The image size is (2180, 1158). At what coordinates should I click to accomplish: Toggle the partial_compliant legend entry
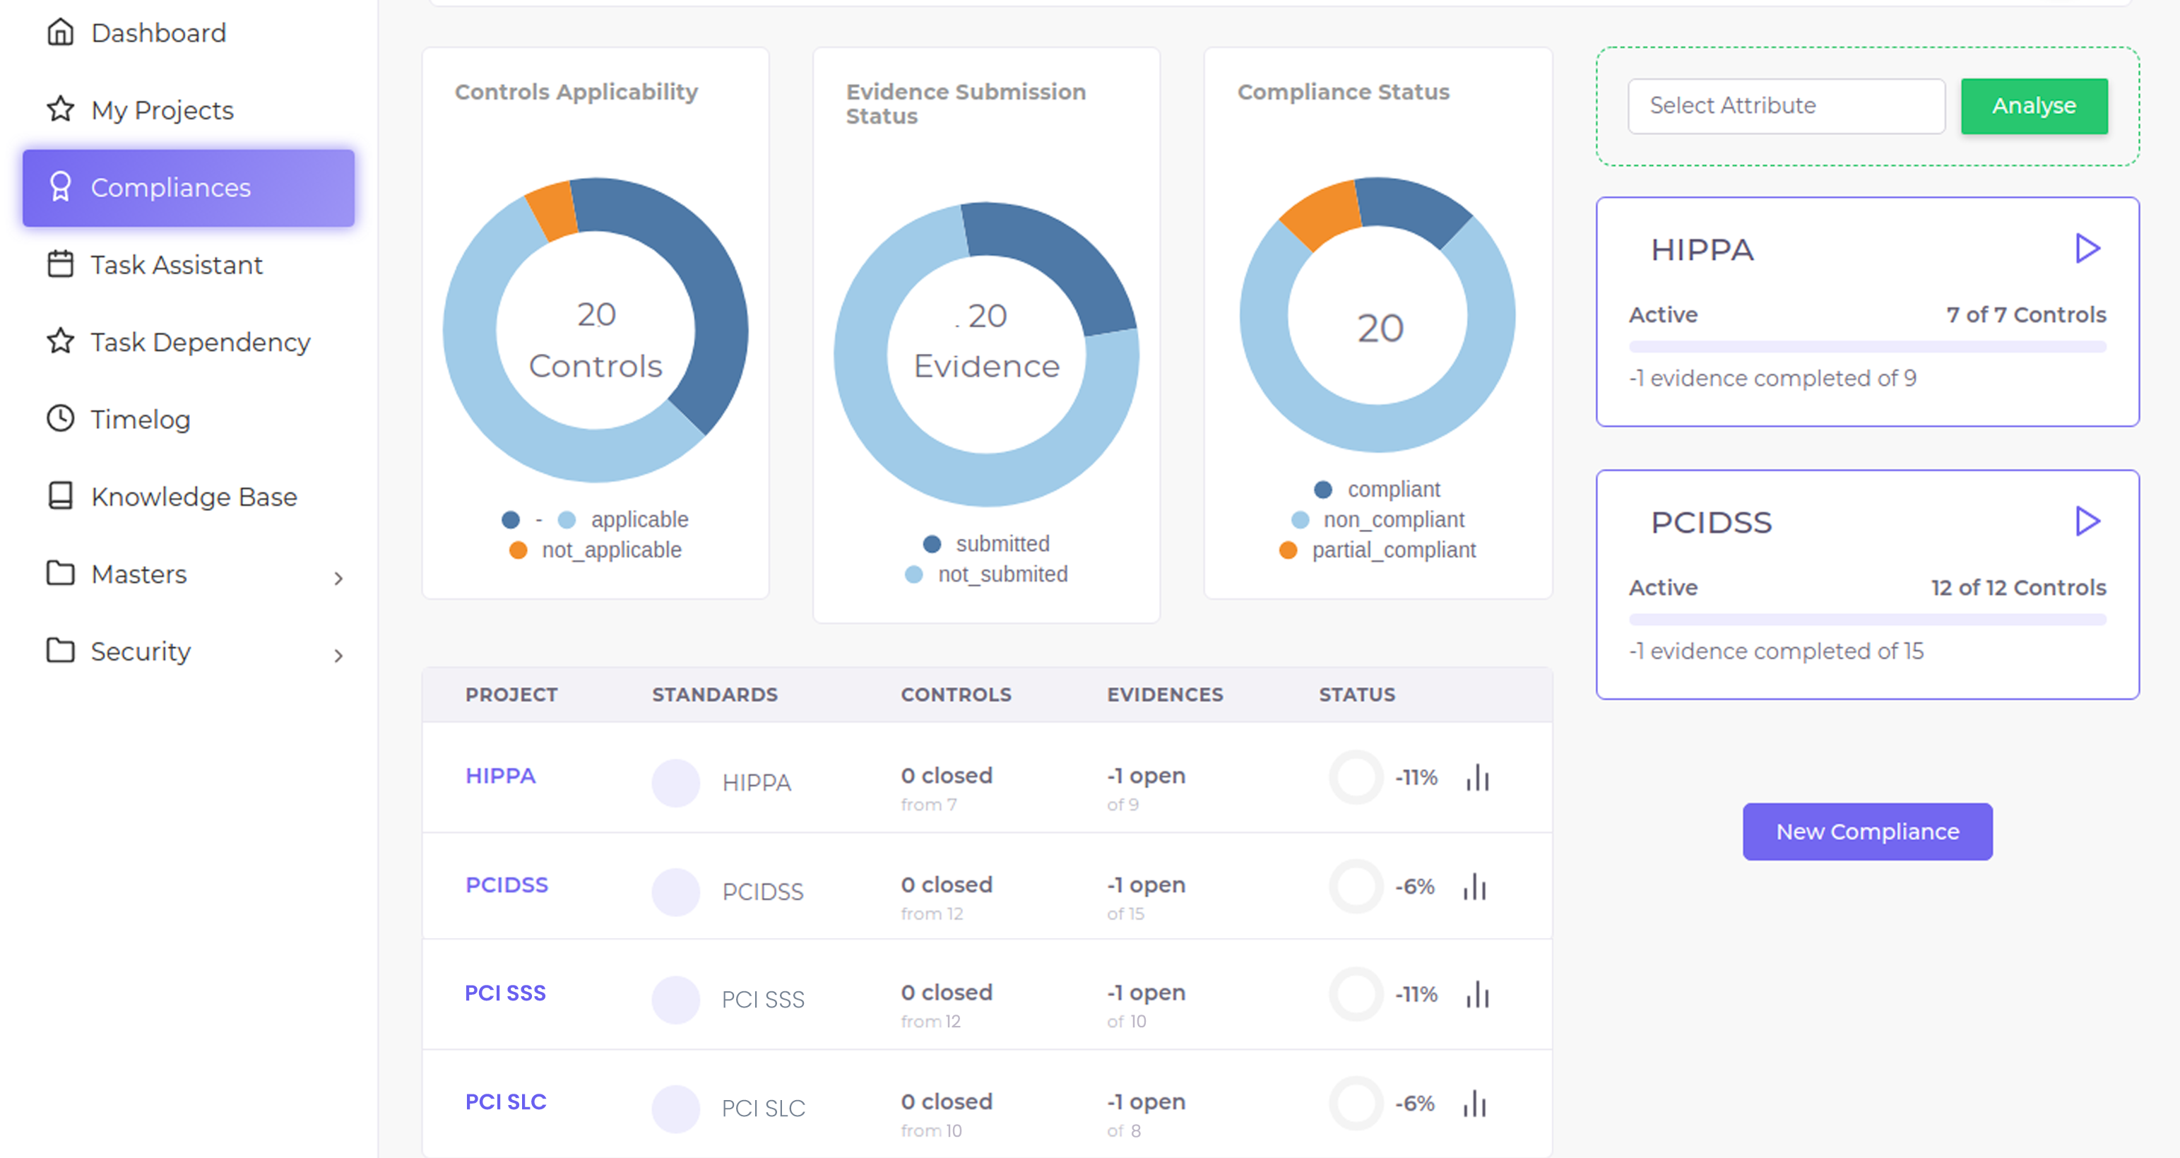[1377, 550]
